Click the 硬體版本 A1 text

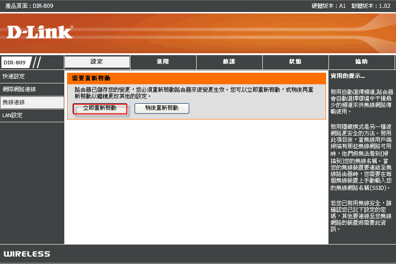pyautogui.click(x=329, y=6)
